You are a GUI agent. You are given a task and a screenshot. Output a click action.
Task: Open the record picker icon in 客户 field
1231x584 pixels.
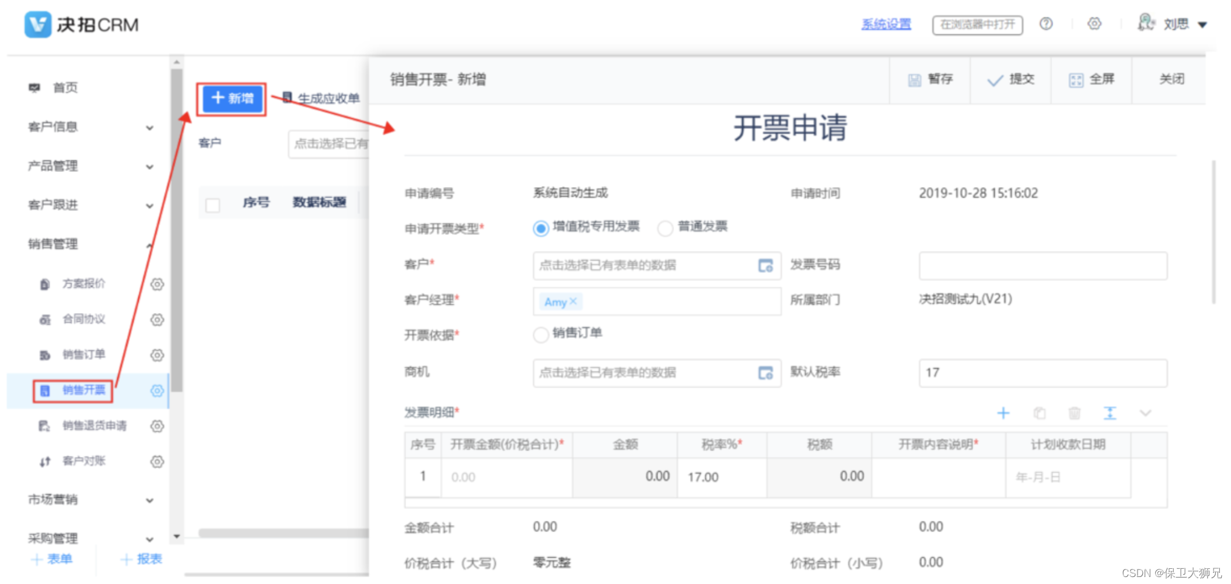pyautogui.click(x=765, y=266)
